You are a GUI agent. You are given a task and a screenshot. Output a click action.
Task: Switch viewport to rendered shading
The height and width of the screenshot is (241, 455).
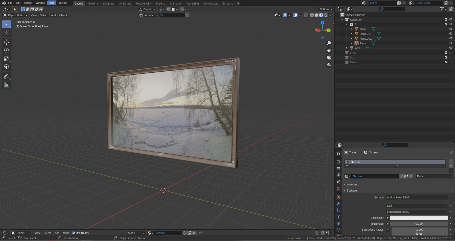(x=326, y=15)
